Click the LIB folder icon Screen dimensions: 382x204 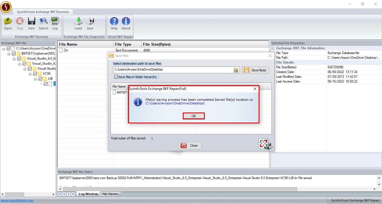tap(45, 79)
